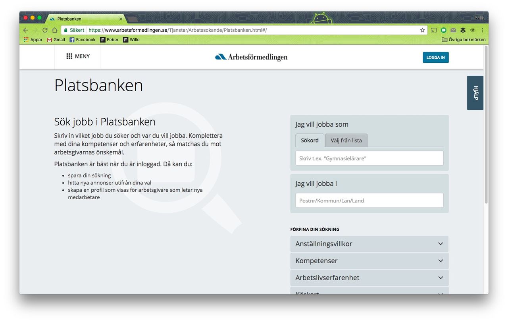This screenshot has width=508, height=322.
Task: Click the 'Jag vill jobba i' heading
Action: click(316, 184)
